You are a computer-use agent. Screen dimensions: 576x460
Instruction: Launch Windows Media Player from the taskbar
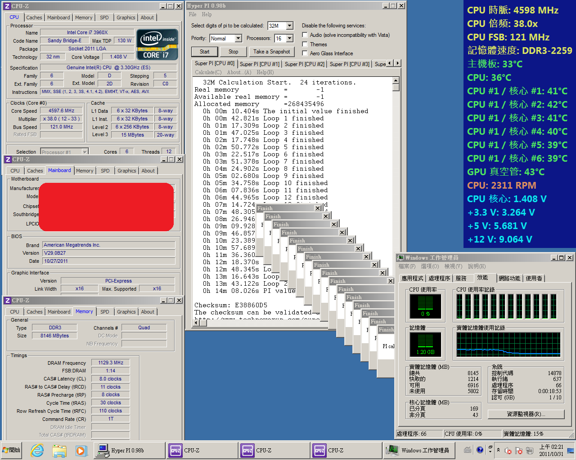coord(81,450)
